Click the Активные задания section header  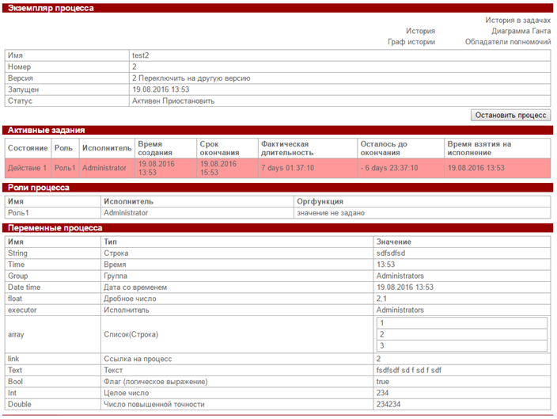278,130
